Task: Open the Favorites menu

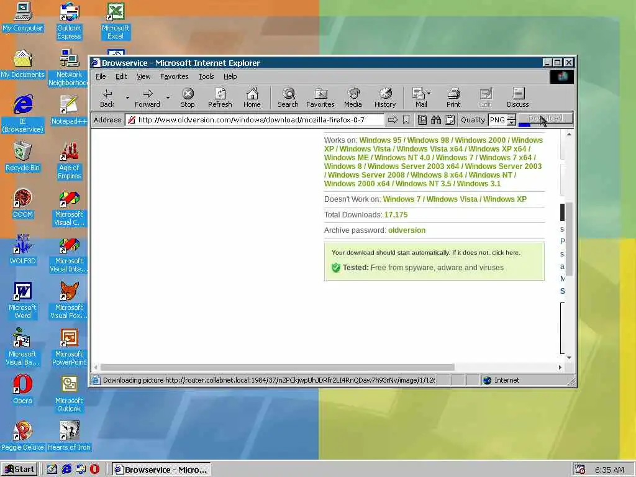Action: 174,76
